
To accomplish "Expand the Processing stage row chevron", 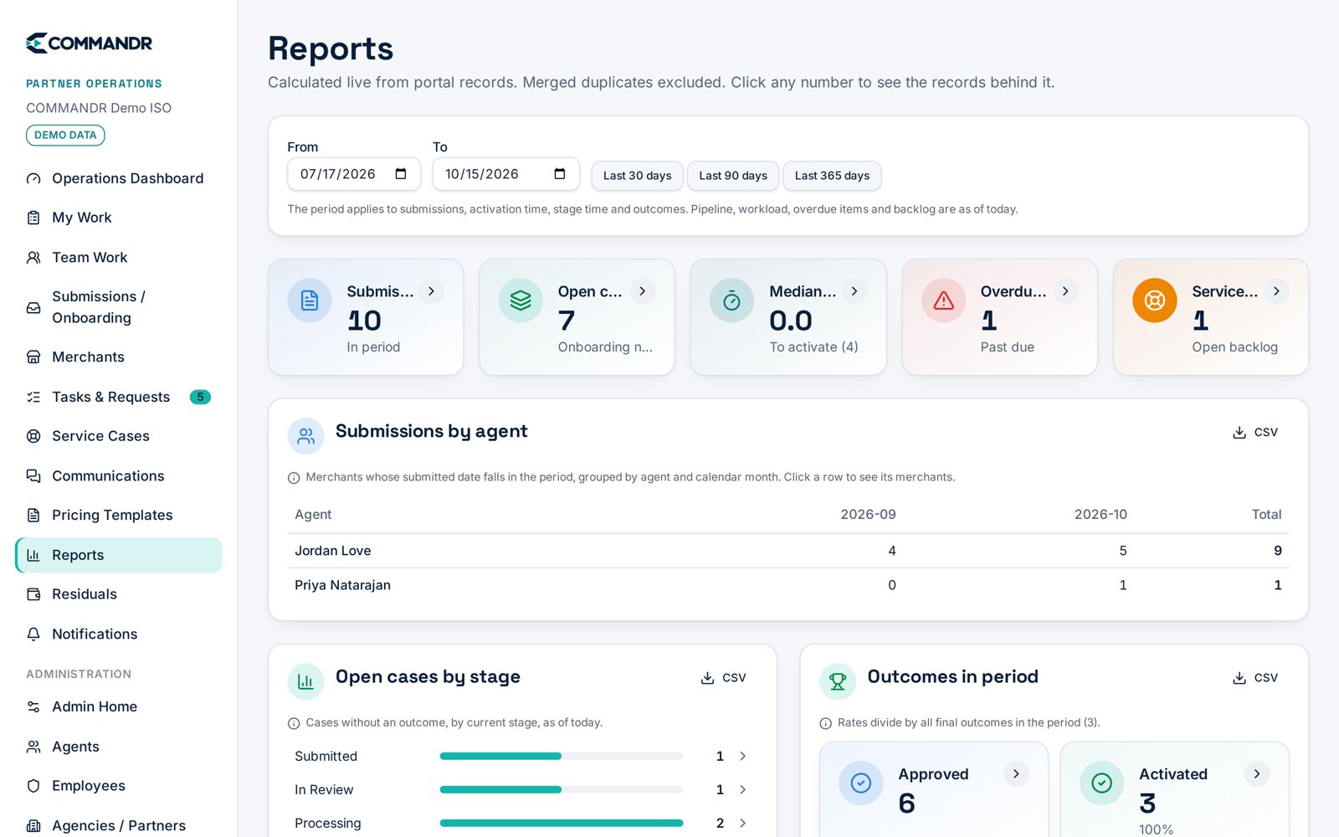I will 742,823.
